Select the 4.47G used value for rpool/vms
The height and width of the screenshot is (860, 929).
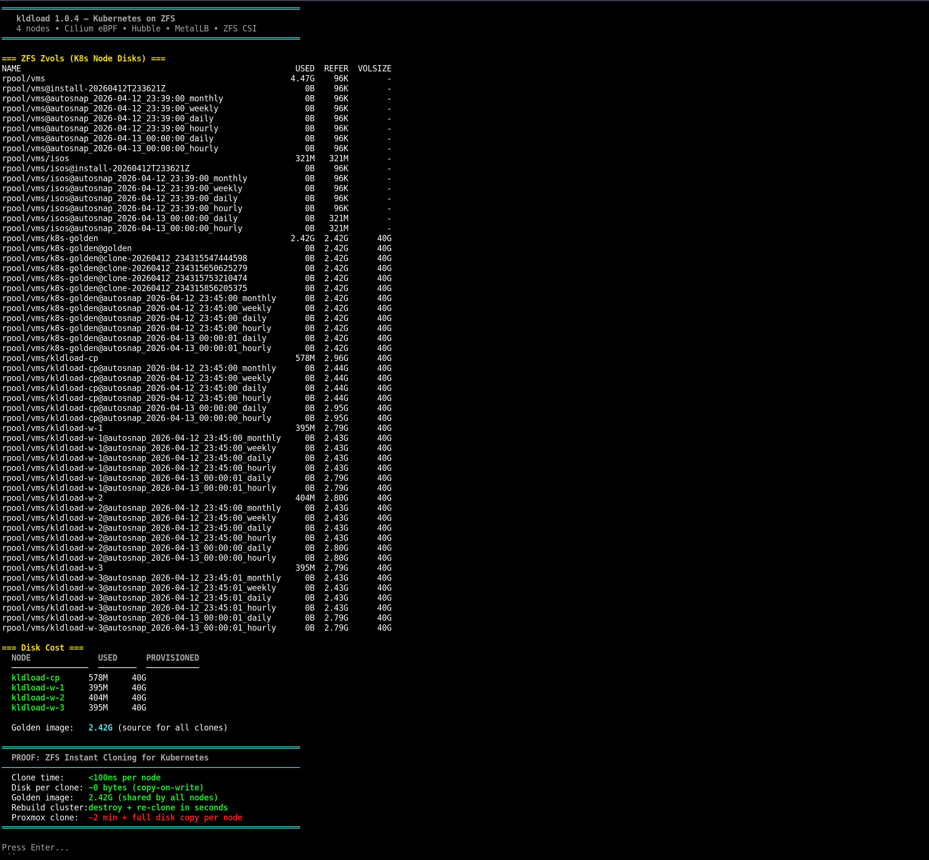point(303,79)
